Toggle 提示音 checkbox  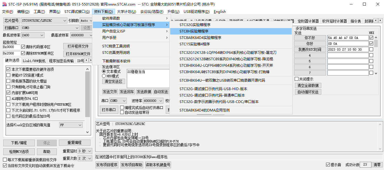[x=328, y=165]
